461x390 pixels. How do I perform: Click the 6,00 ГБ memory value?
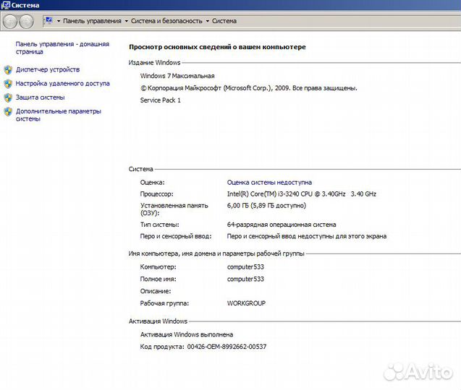[x=266, y=205]
